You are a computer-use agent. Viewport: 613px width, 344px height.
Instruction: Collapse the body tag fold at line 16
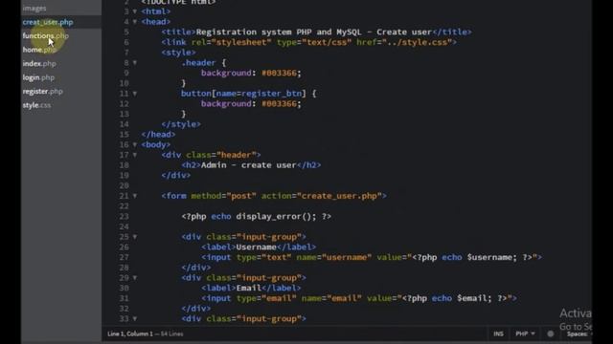[x=135, y=144]
